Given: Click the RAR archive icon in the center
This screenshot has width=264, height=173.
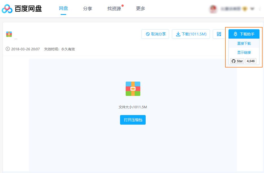Looking at the screenshot, I should click(x=132, y=89).
